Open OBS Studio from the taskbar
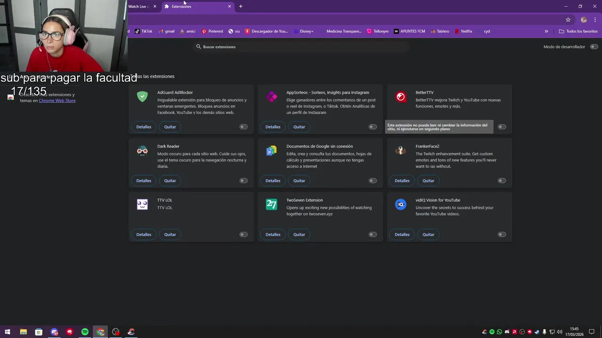Screen dimensions: 602x338 click(116, 332)
